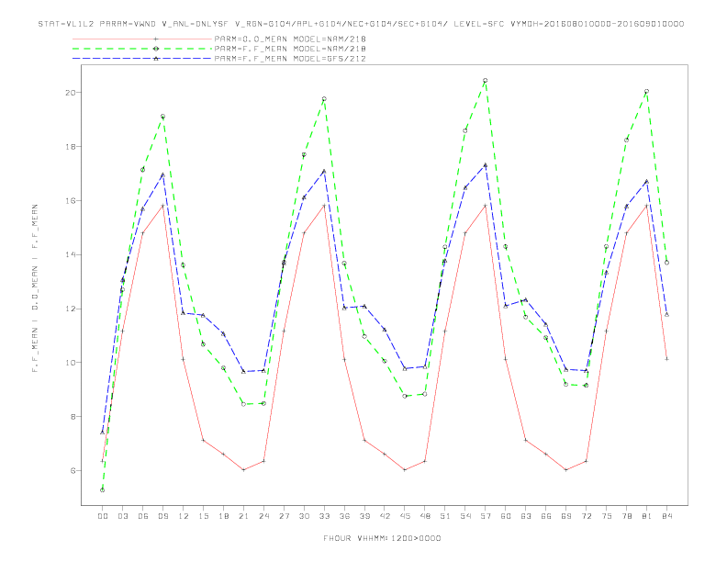Click the blue dashed legend line sample
The height and width of the screenshot is (562, 727).
point(142,59)
